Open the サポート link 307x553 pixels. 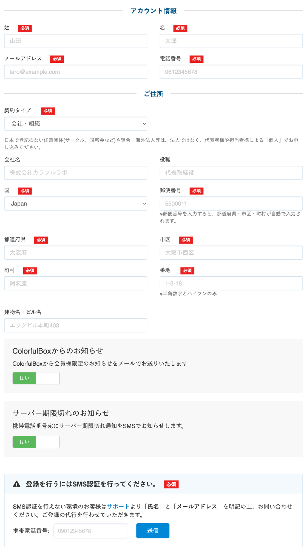tap(118, 506)
